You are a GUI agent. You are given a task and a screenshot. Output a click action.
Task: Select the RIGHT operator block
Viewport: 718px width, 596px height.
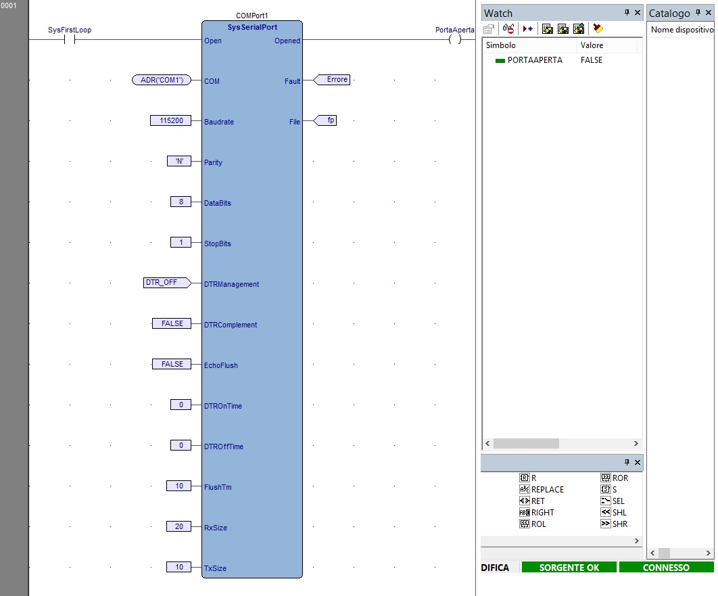[537, 512]
